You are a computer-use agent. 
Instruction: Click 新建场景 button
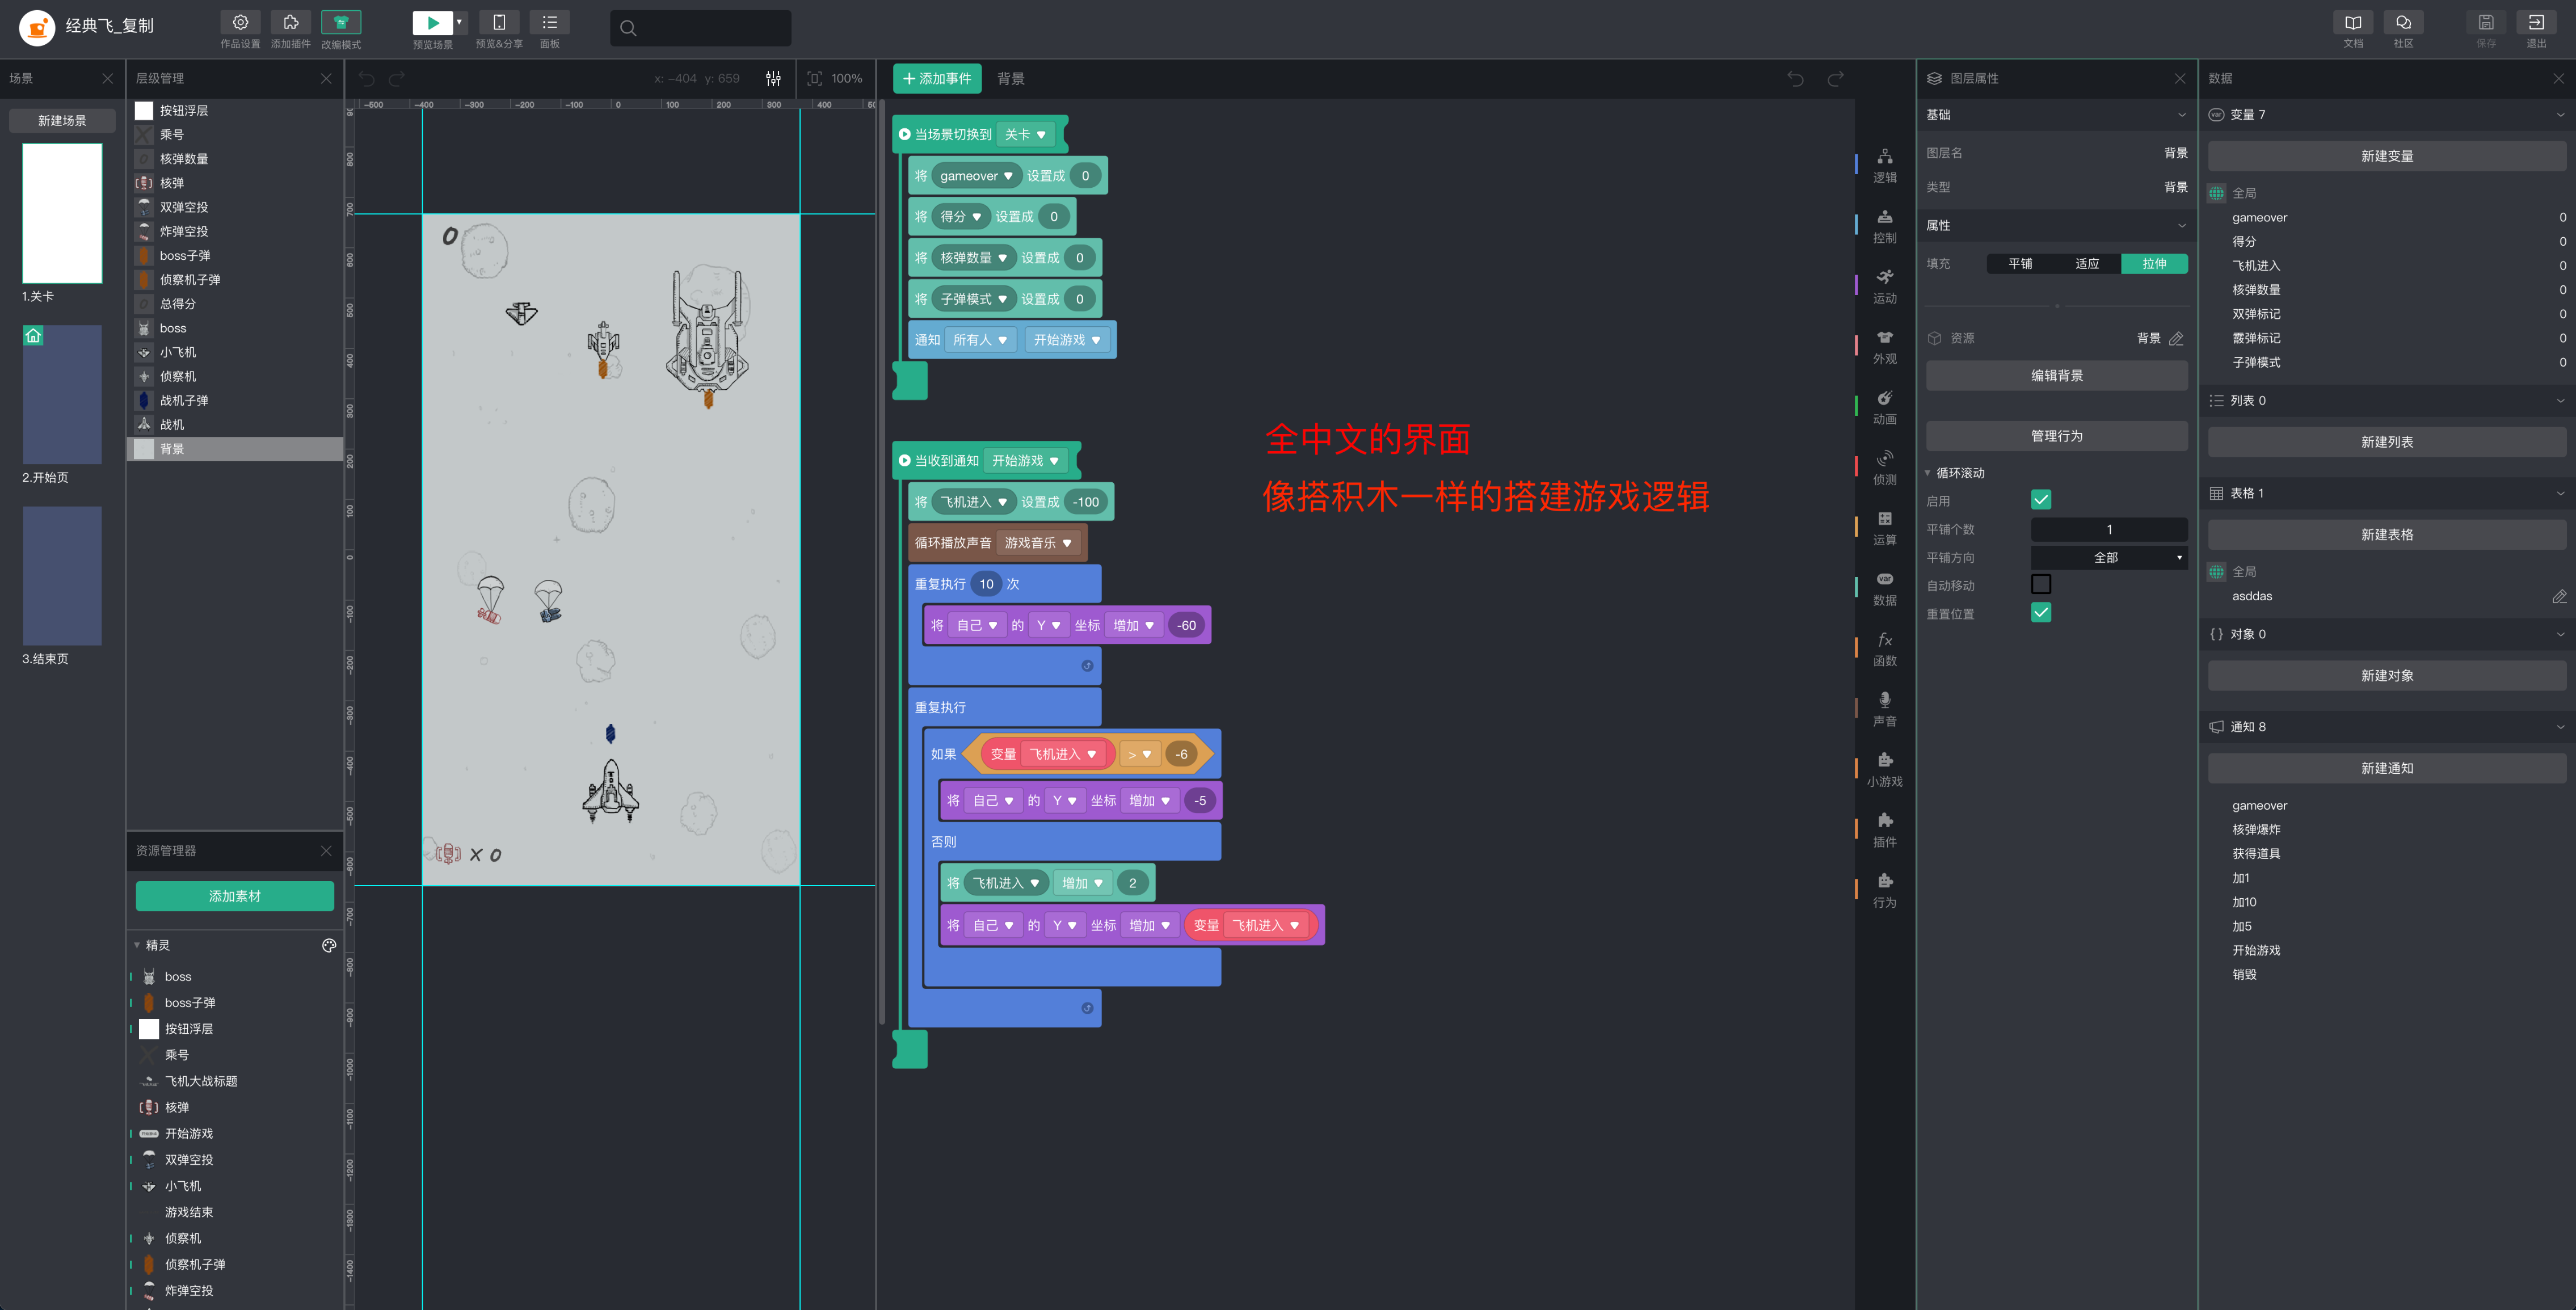coord(62,121)
